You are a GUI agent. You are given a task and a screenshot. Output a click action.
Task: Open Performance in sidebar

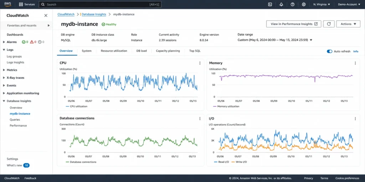[x=18, y=125]
